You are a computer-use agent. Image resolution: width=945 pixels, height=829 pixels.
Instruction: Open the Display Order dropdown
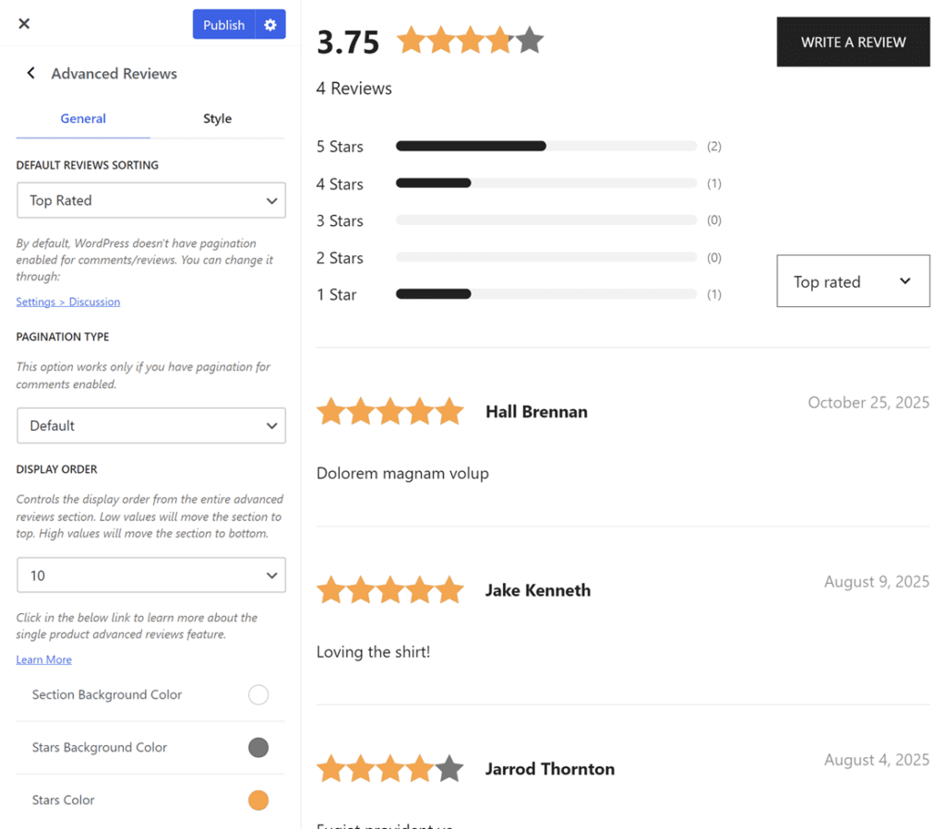[x=151, y=575]
